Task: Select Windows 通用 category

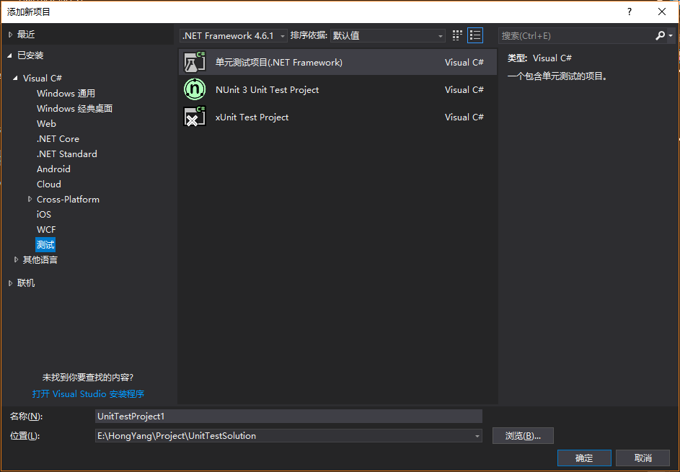Action: [66, 93]
